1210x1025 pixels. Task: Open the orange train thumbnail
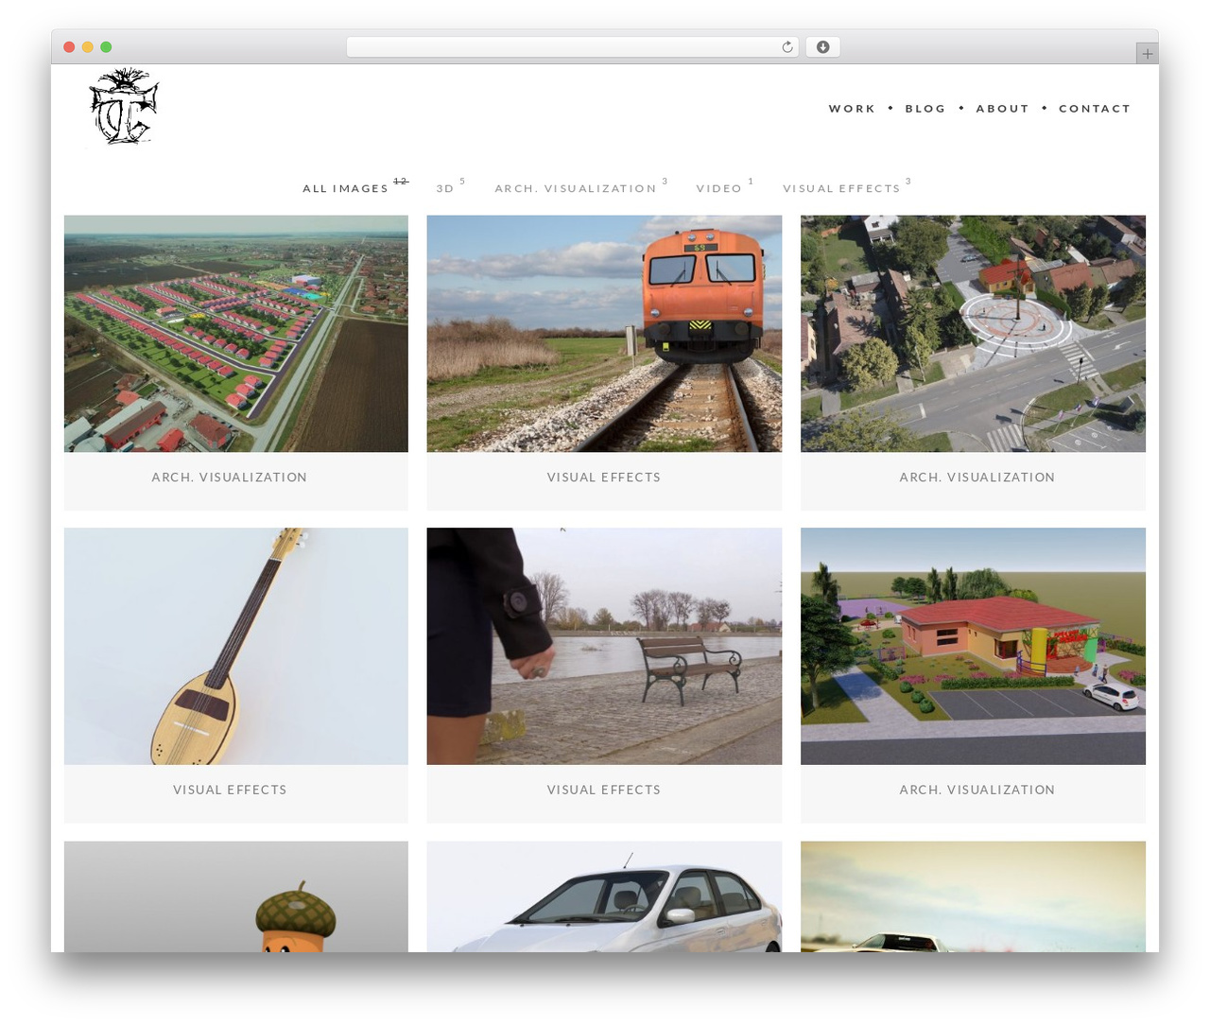[x=604, y=334]
